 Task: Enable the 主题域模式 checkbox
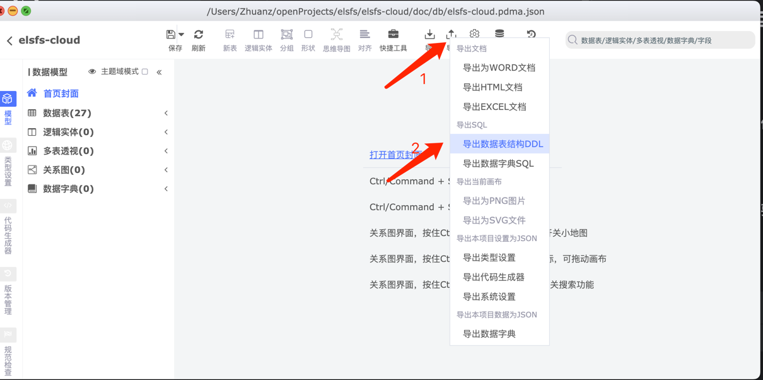pyautogui.click(x=145, y=72)
